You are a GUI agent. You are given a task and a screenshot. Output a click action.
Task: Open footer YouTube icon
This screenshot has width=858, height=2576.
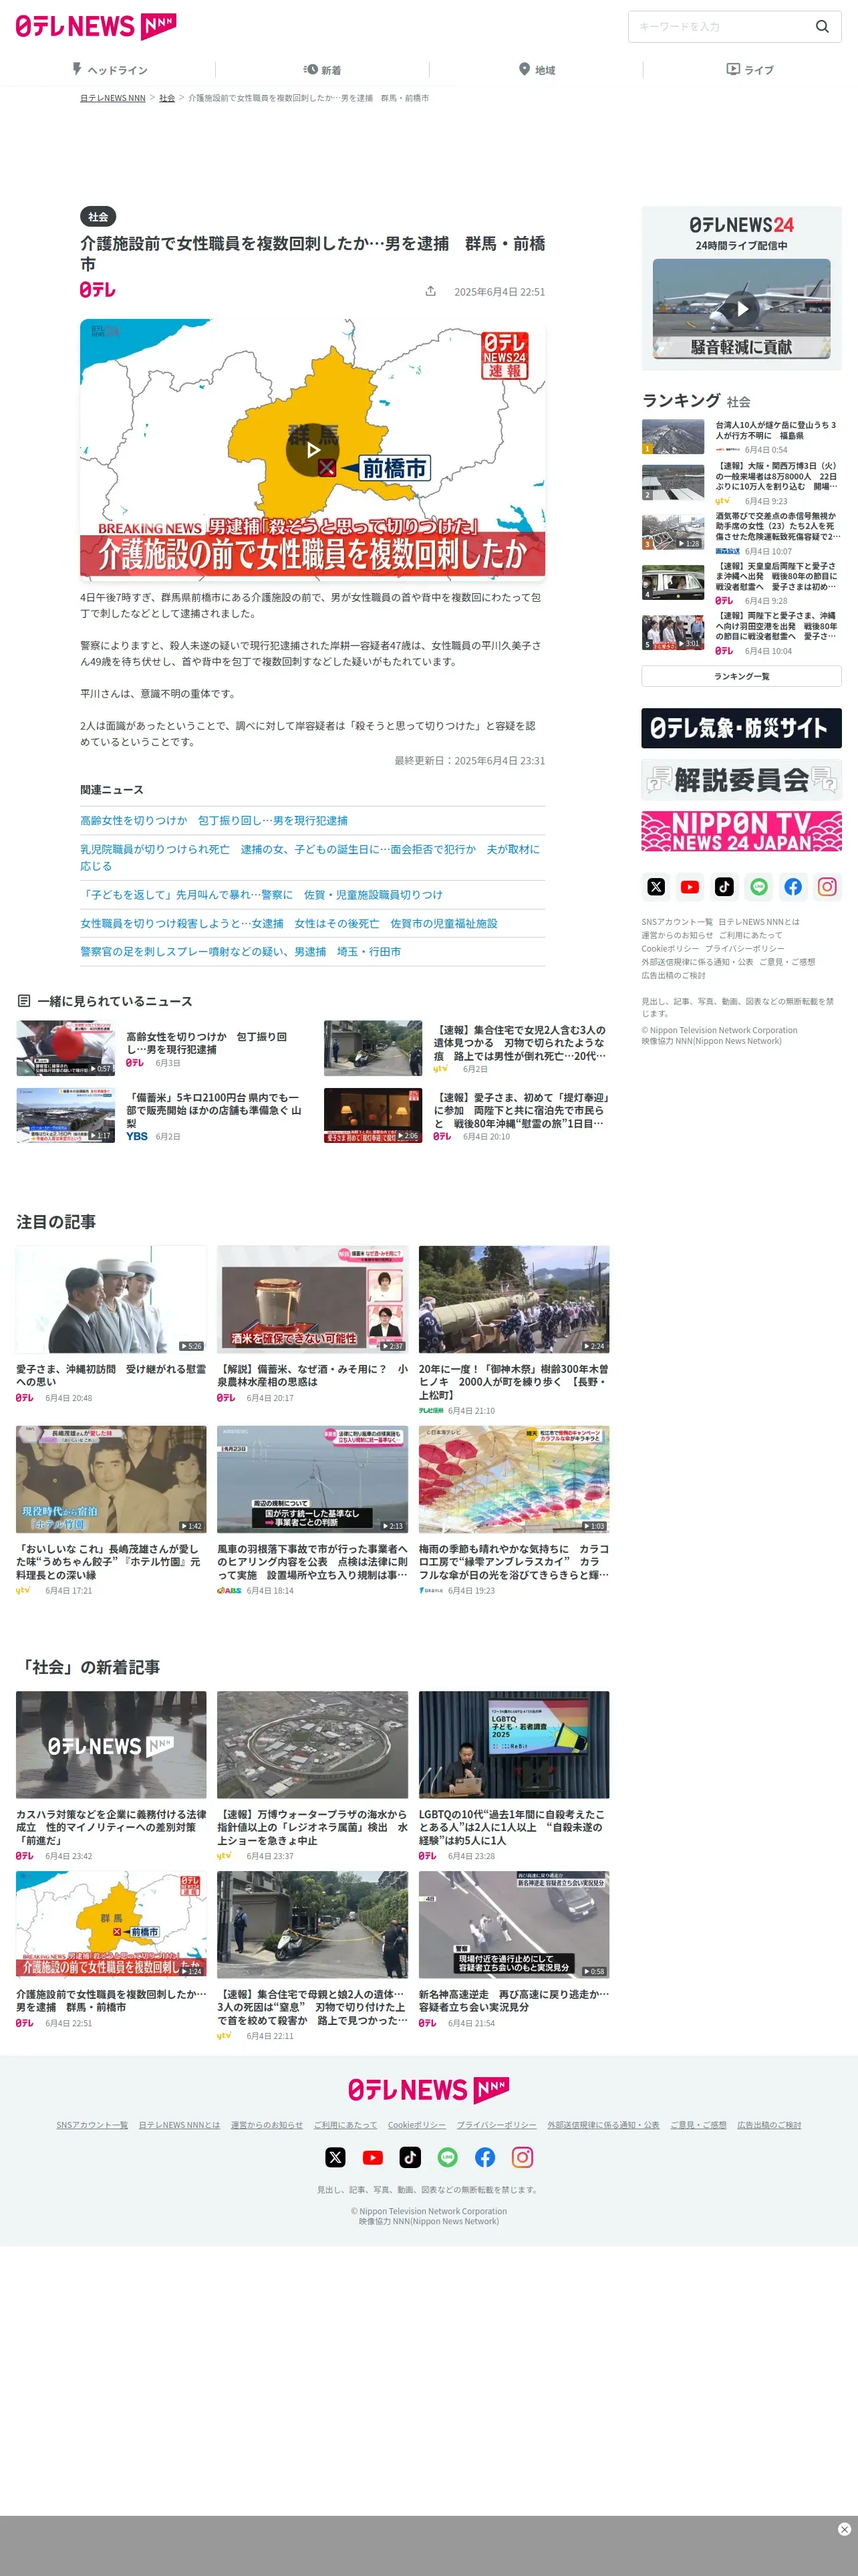pyautogui.click(x=373, y=2157)
